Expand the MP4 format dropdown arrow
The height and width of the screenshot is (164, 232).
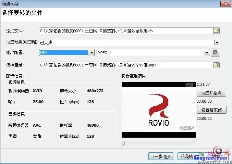pos(91,53)
